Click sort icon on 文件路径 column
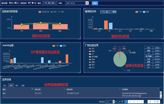This screenshot has height=104, width=164. [x=158, y=89]
